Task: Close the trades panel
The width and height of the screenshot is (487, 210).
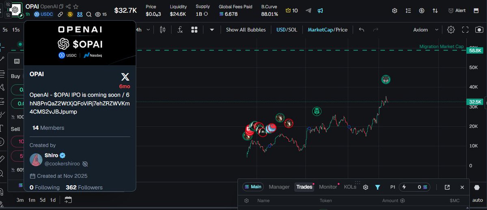Action: point(462,187)
